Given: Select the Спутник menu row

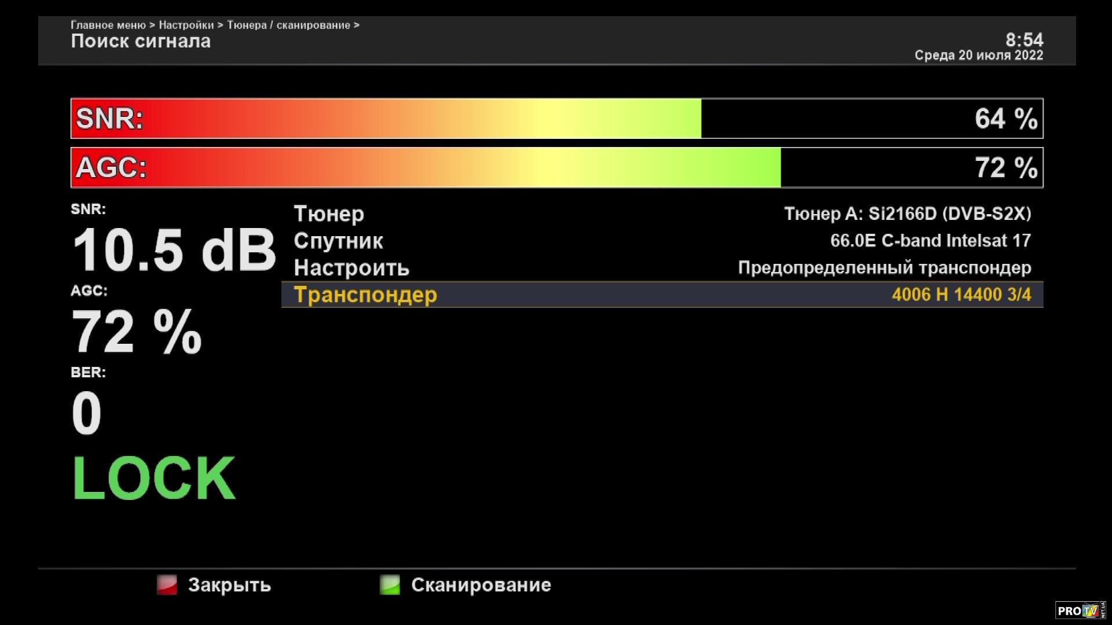Looking at the screenshot, I should 338,241.
